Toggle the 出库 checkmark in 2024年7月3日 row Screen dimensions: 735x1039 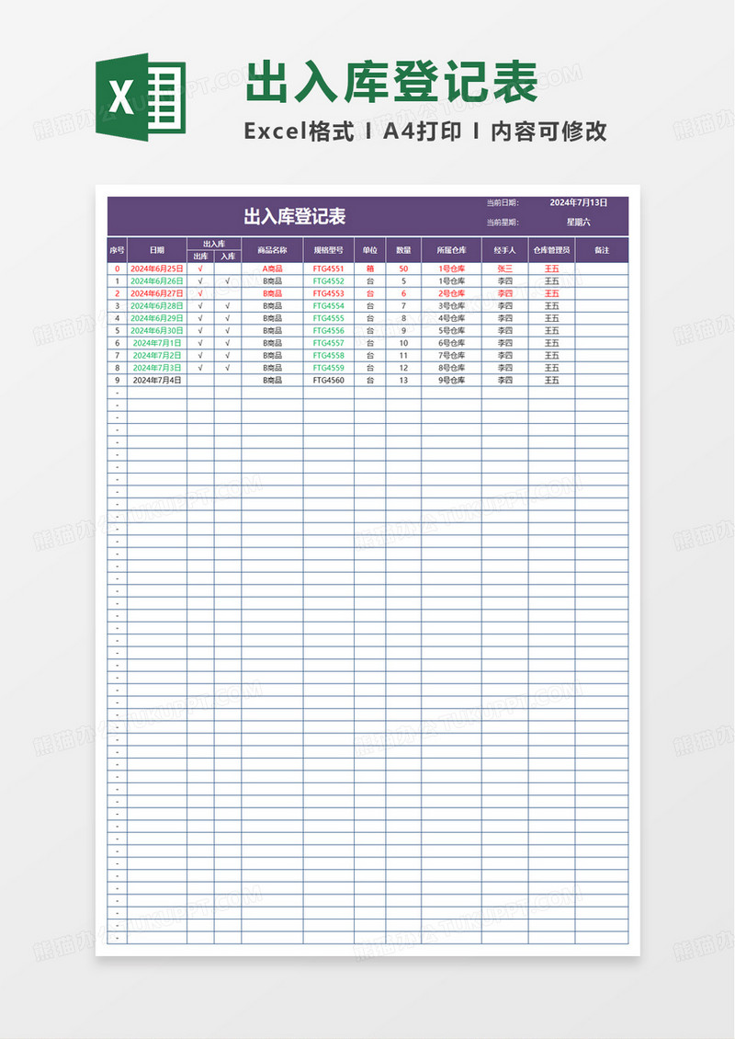tap(200, 368)
